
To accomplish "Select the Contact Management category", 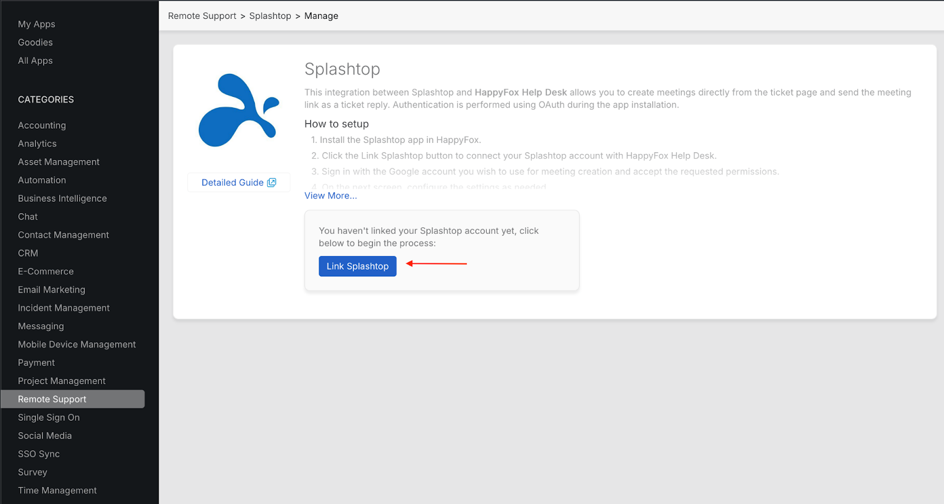I will click(x=63, y=235).
